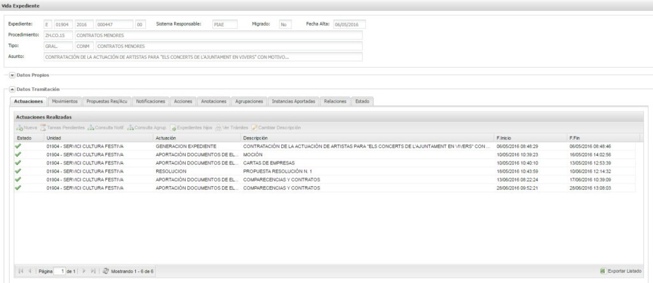This screenshot has width=653, height=283.
Task: Click the green check on CARTAS DE EMPRESAS row
Action: (x=17, y=163)
